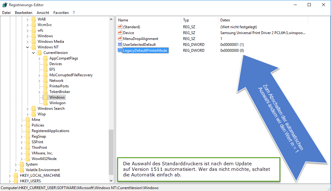Image resolution: width=331 pixels, height=191 pixels.
Task: Open the Favoriten menu
Action: (61, 13)
